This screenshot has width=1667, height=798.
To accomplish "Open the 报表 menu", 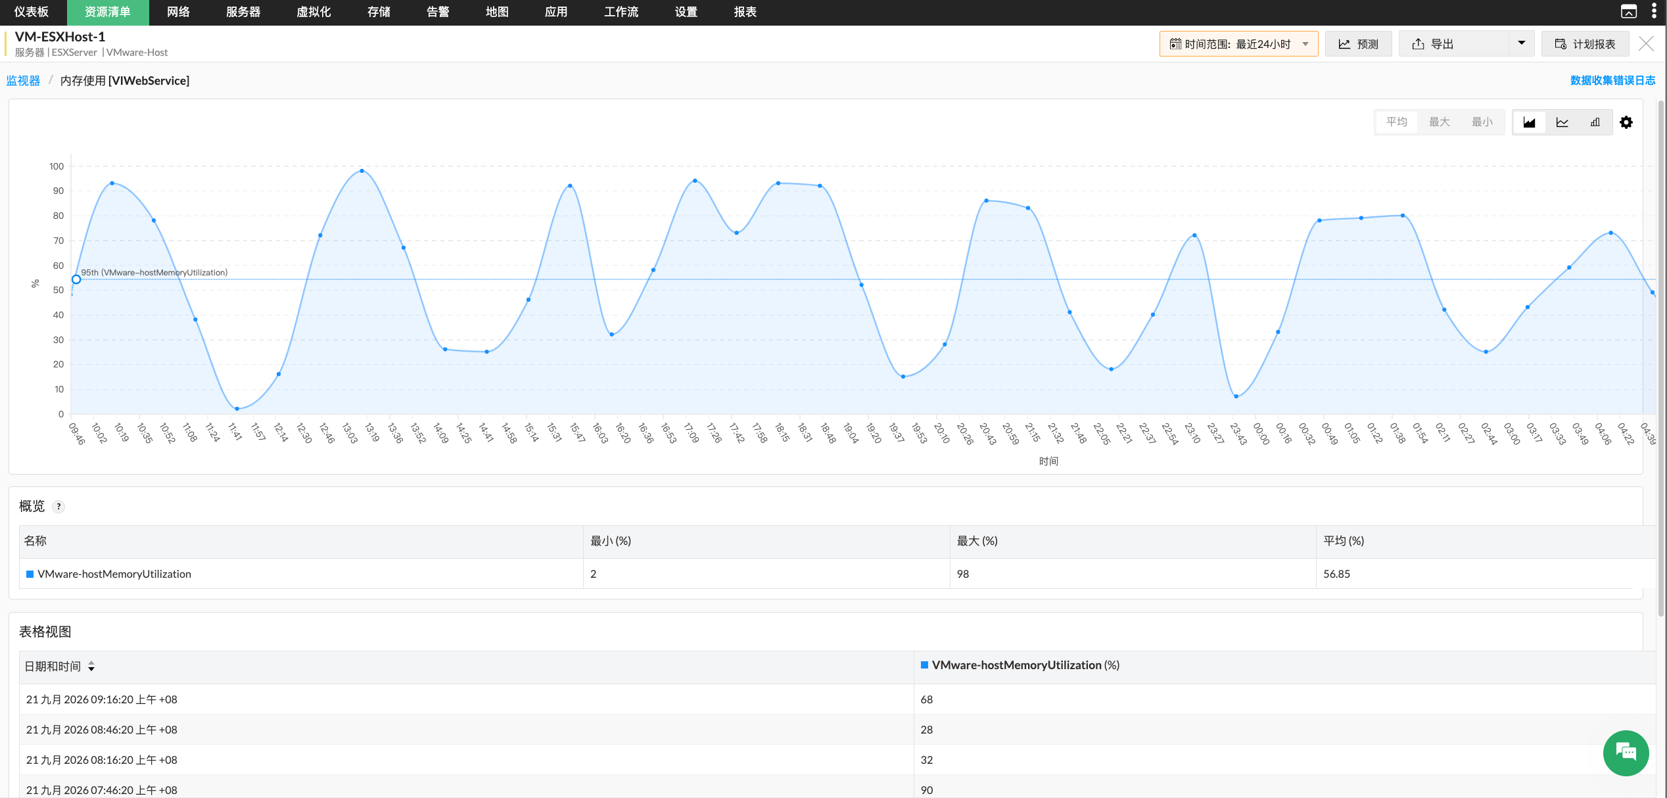I will tap(745, 12).
